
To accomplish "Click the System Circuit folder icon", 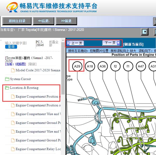I will [7, 79].
